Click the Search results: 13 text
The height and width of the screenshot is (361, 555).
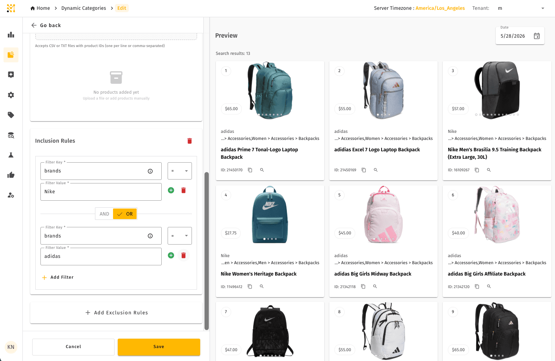(x=233, y=53)
